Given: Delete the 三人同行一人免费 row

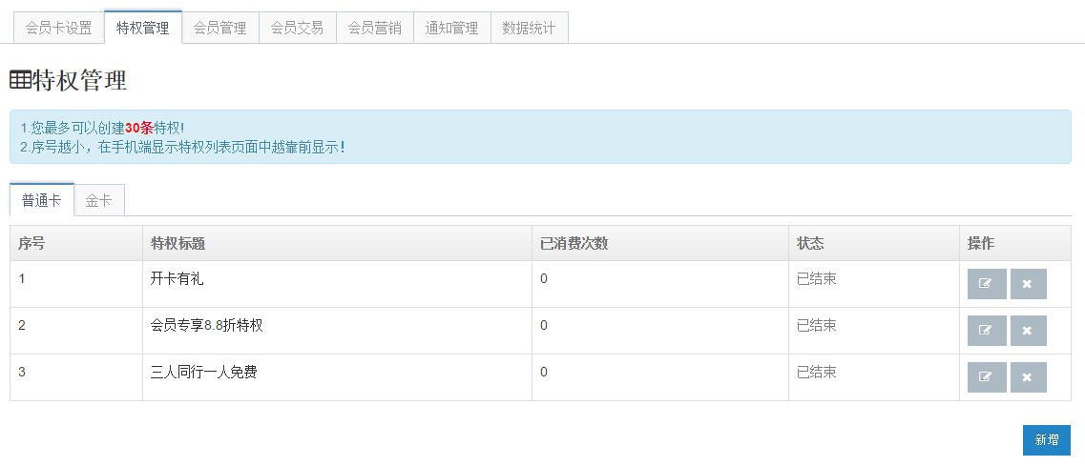Looking at the screenshot, I should (x=1029, y=376).
